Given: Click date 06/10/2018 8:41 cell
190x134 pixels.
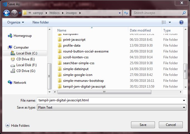Looking at the screenshot, I should pos(141,40).
